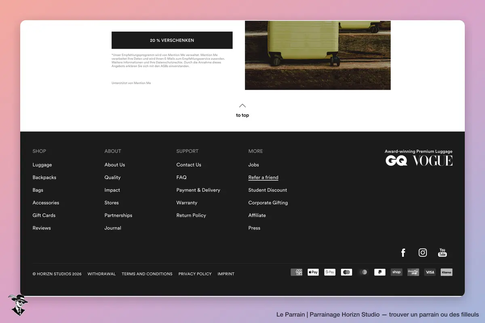Click the American Express payment icon
Screen dimensions: 485x323
coord(297,272)
